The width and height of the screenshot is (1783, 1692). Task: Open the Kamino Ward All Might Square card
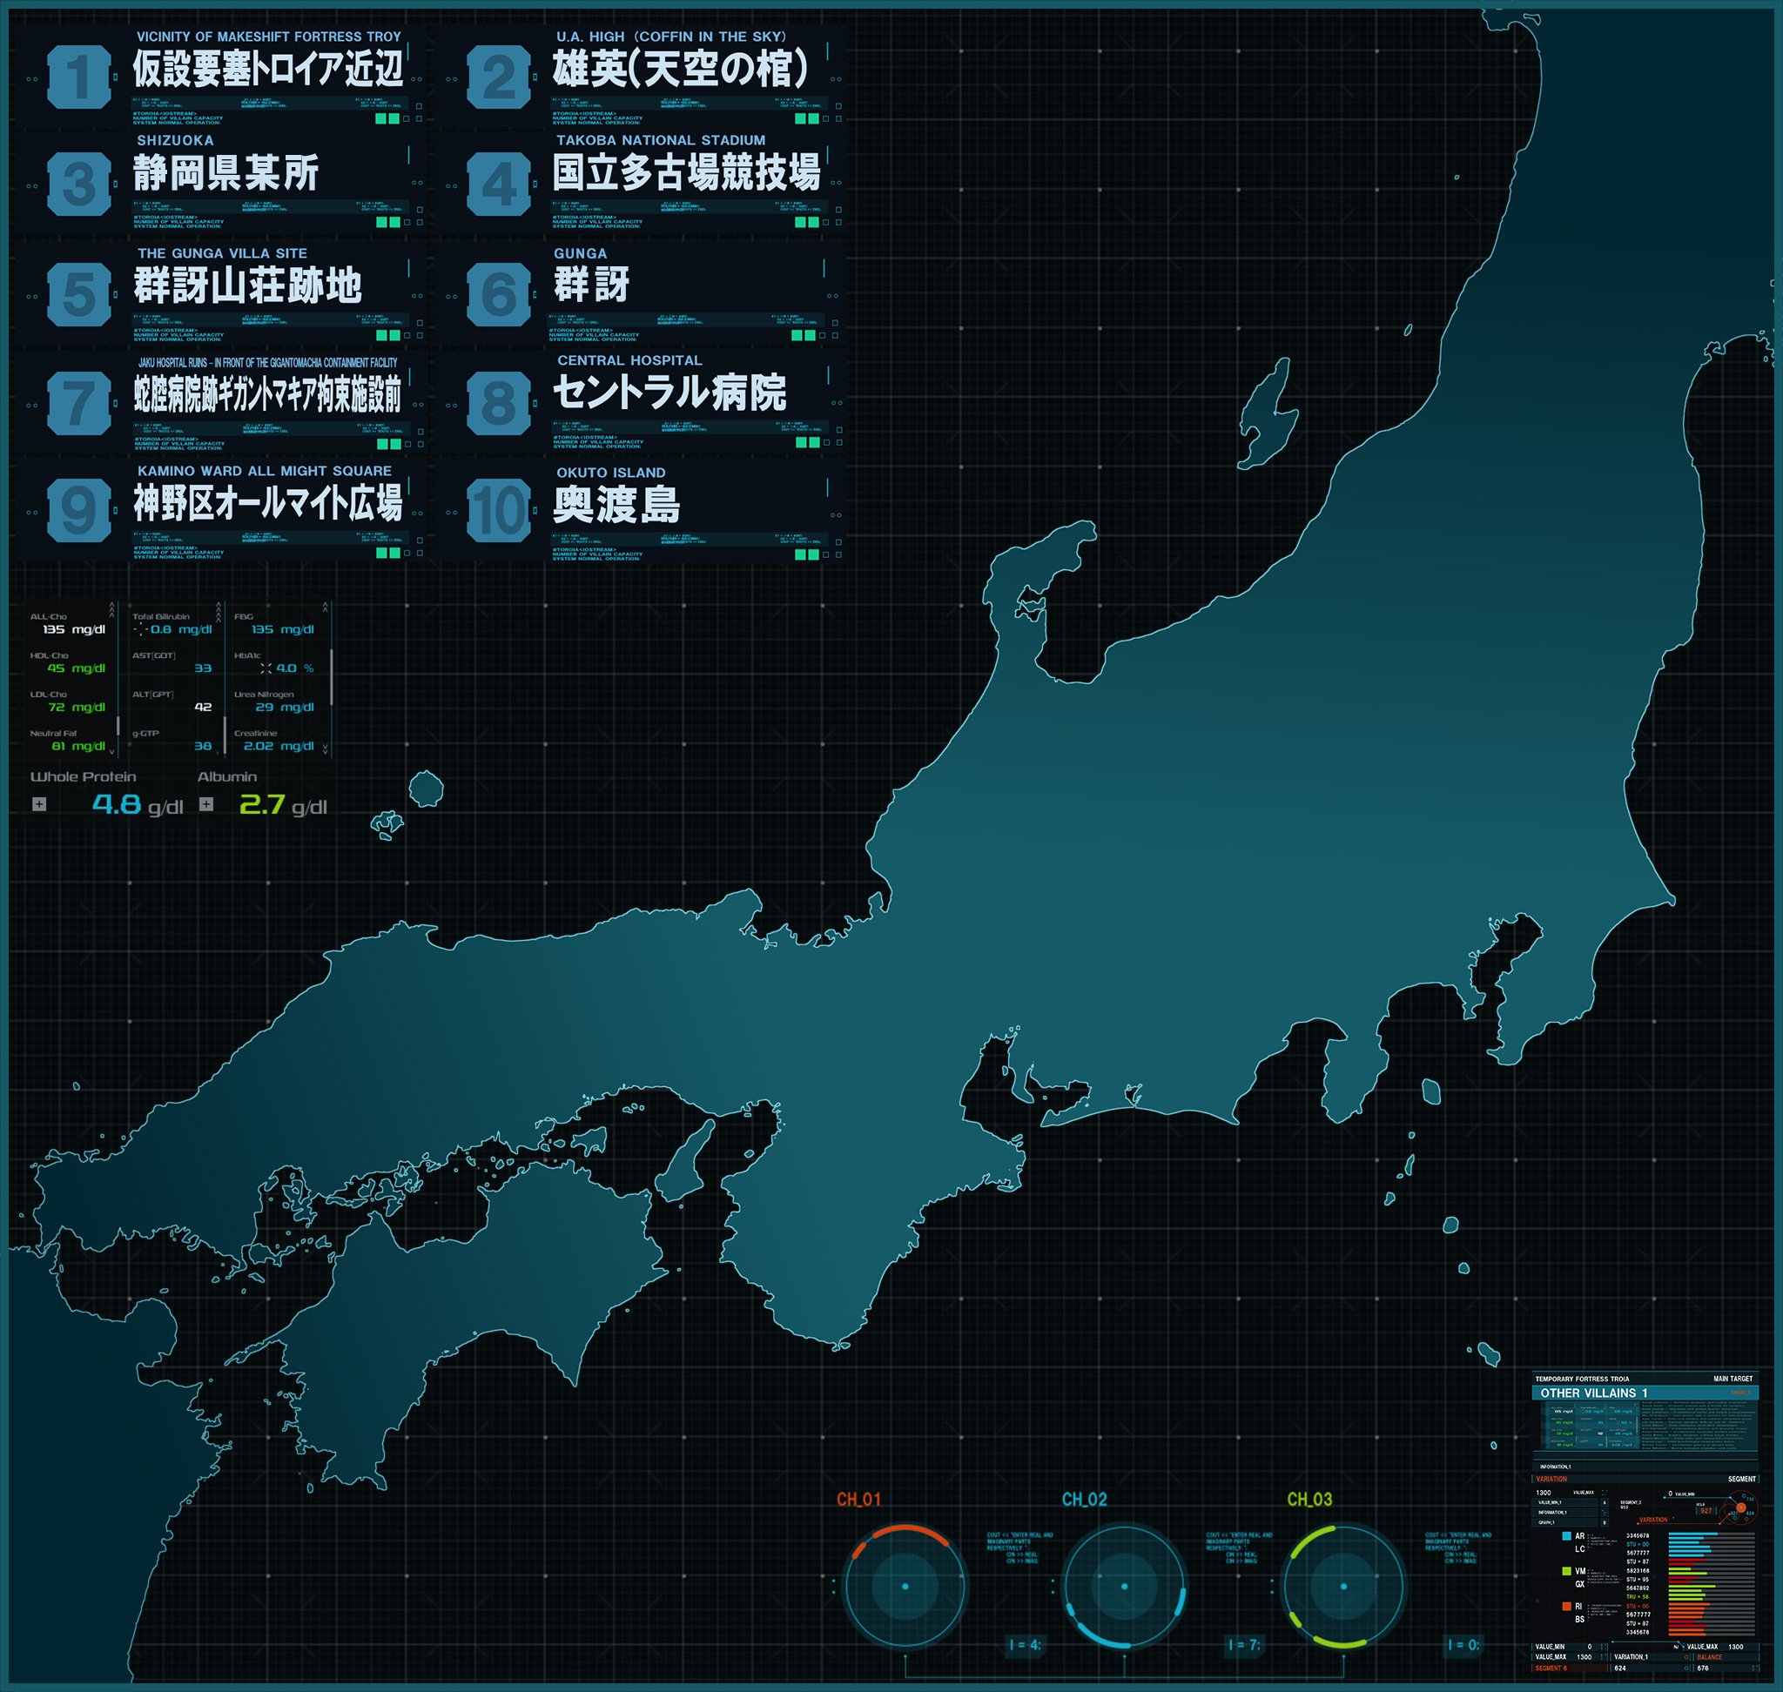point(219,511)
